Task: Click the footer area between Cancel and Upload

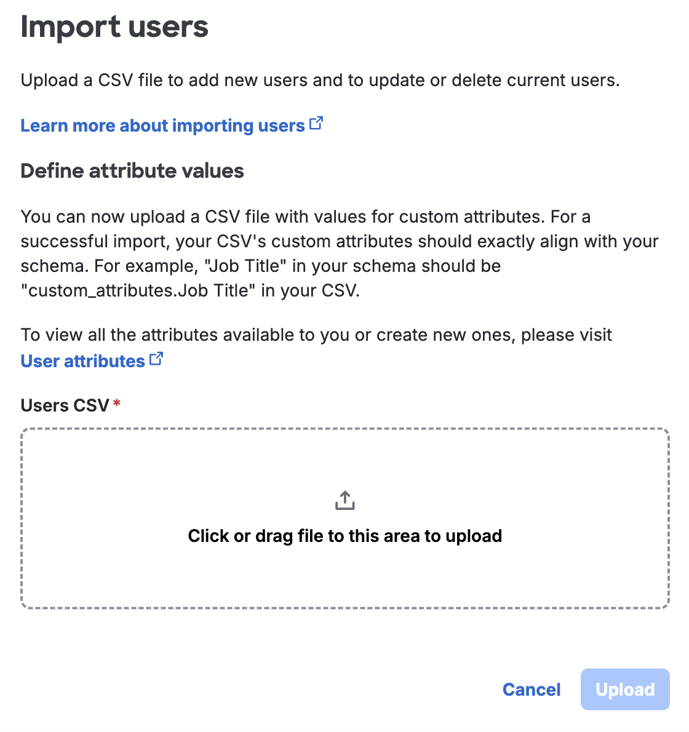Action: [572, 690]
